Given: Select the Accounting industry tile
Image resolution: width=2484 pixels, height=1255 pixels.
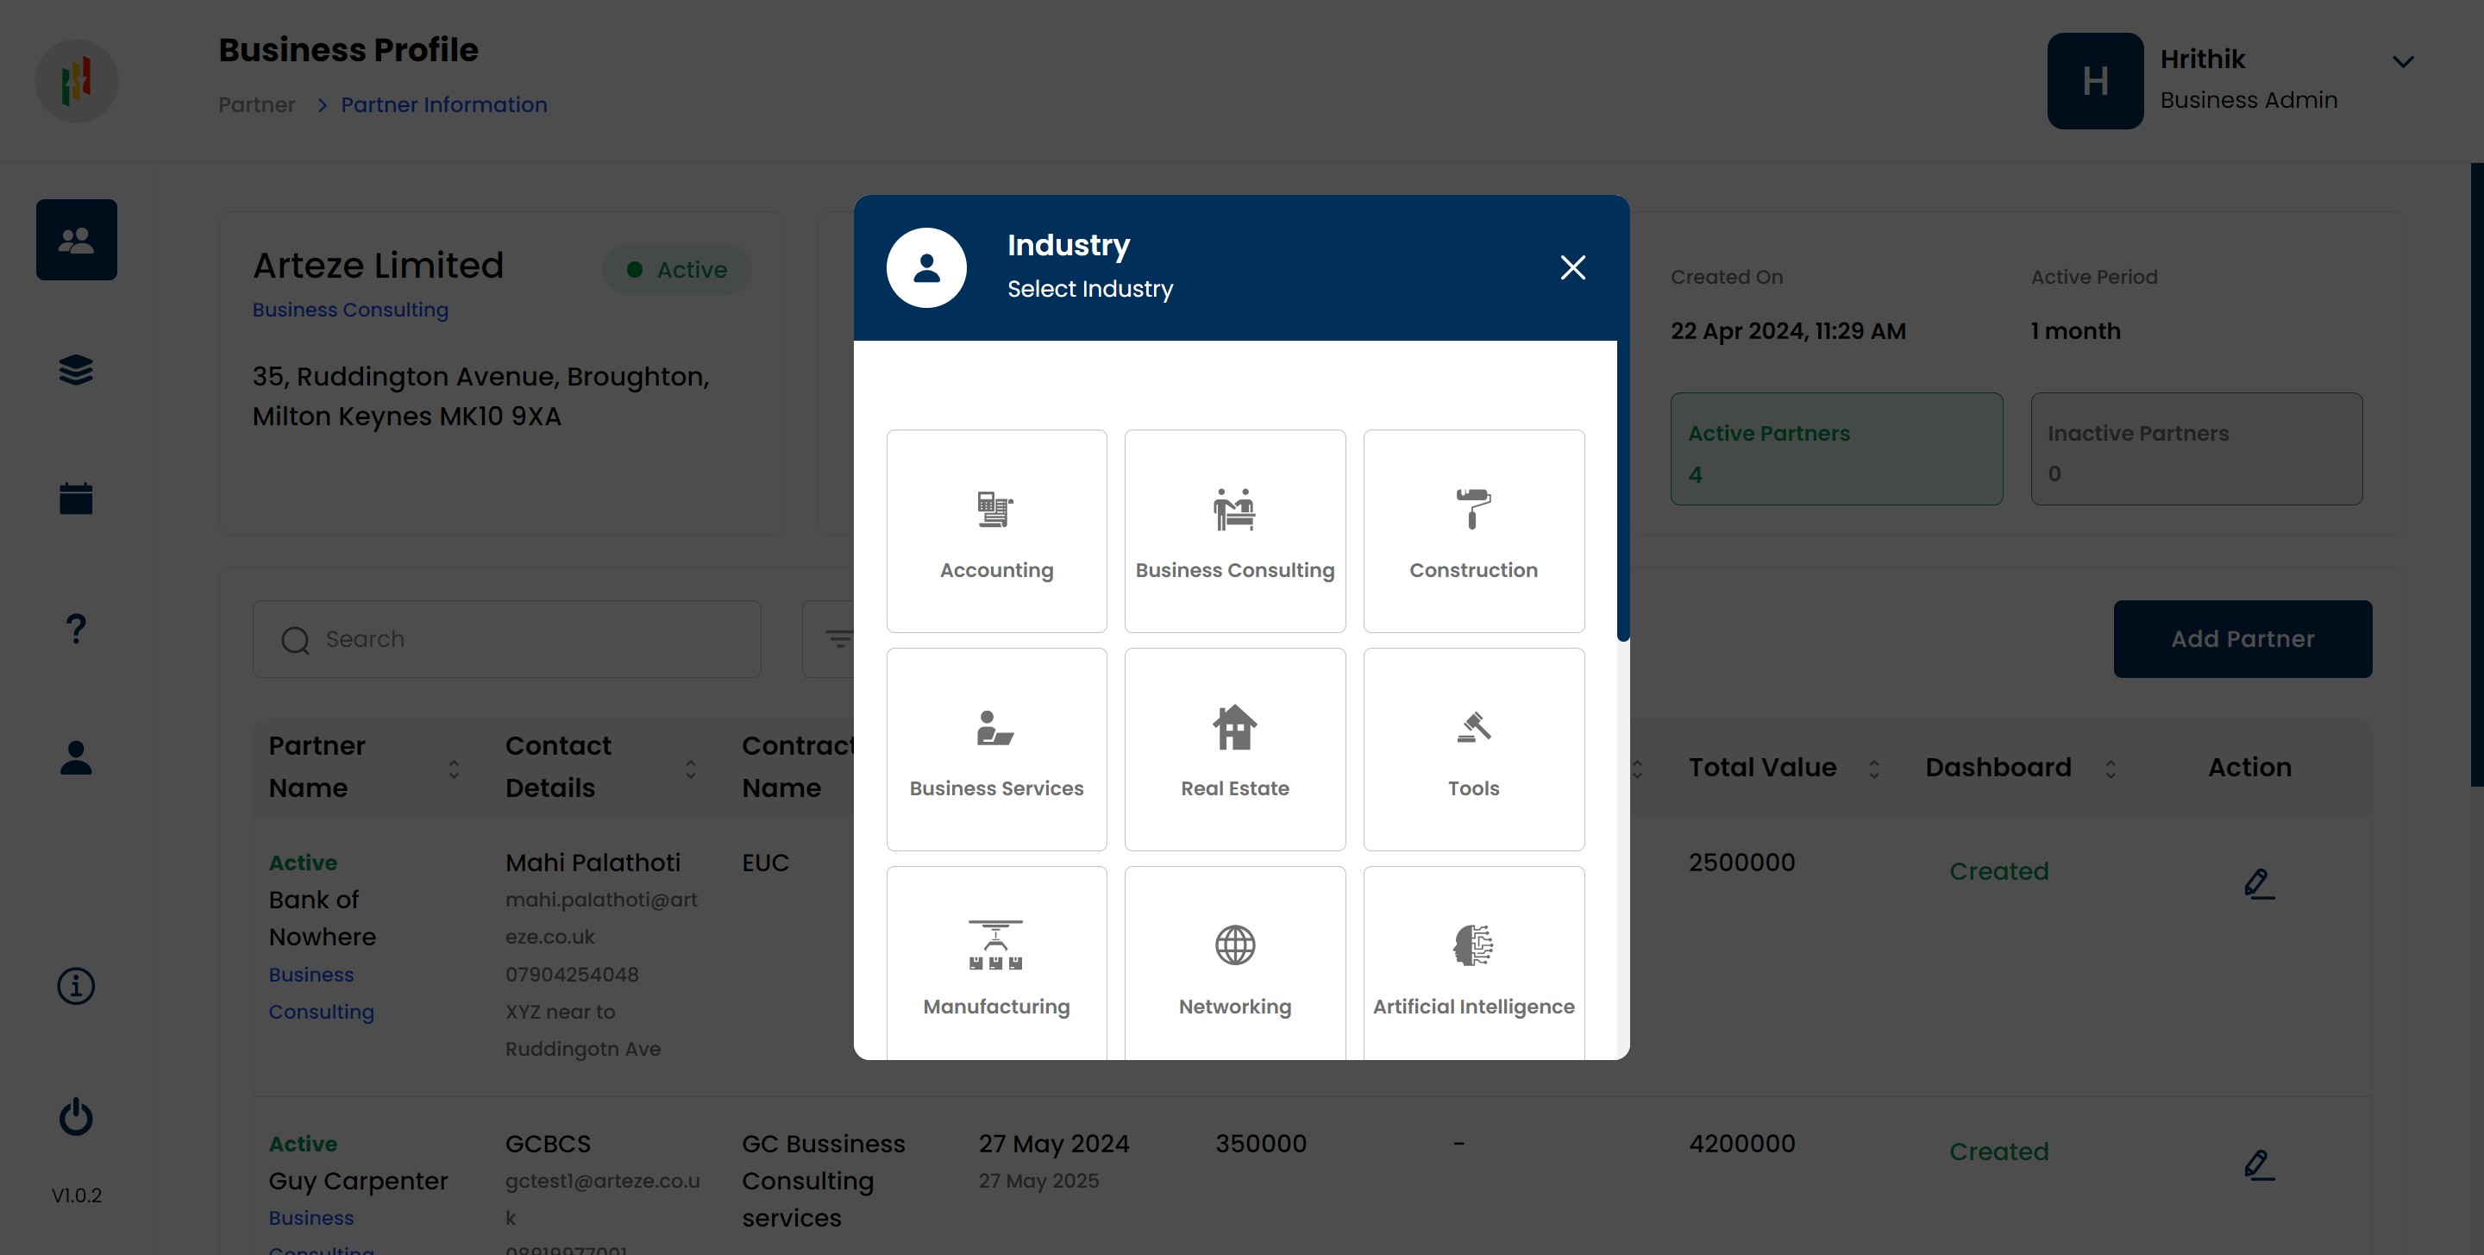Looking at the screenshot, I should (996, 531).
